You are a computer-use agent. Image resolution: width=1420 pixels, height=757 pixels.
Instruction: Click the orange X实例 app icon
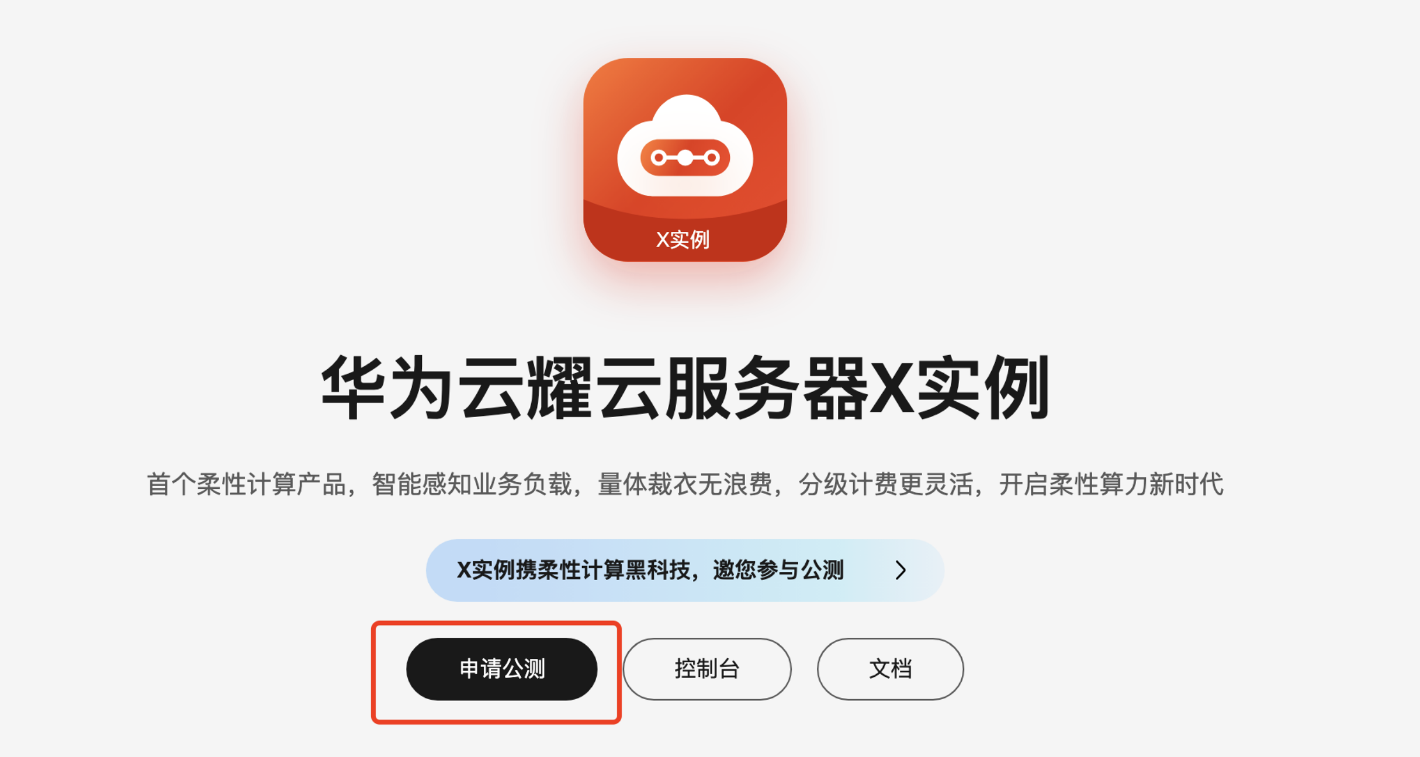click(685, 159)
